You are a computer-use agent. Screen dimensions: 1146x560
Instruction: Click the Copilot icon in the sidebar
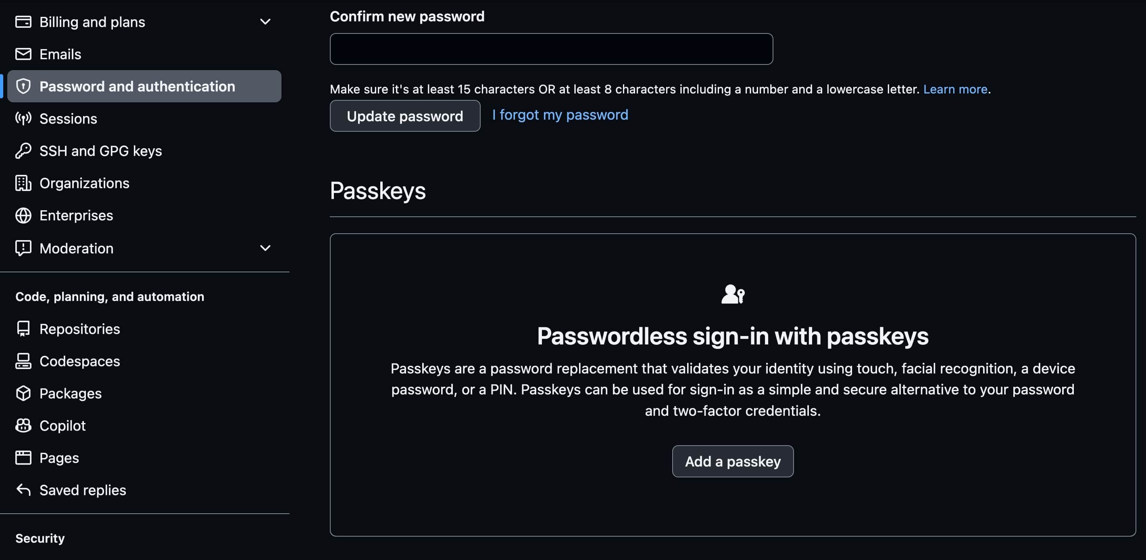coord(23,425)
